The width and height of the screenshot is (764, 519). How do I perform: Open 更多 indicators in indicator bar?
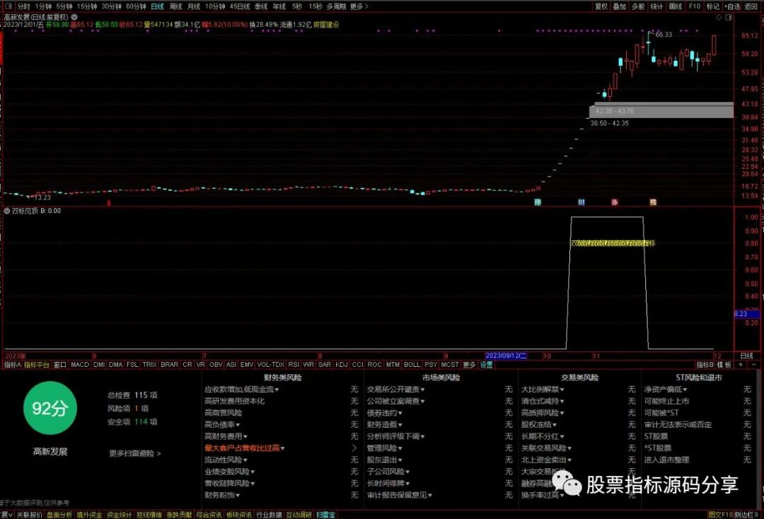tap(469, 365)
